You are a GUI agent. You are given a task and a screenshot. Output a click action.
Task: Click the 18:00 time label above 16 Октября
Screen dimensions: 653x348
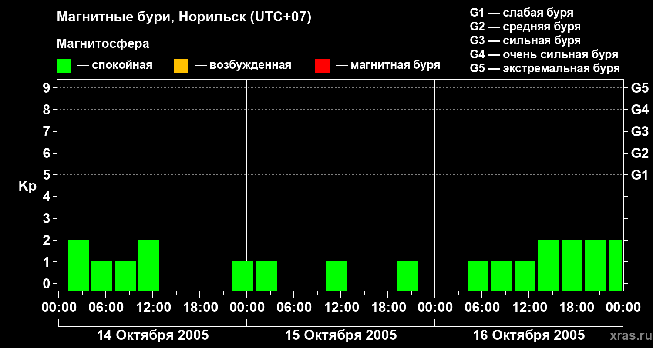576,308
